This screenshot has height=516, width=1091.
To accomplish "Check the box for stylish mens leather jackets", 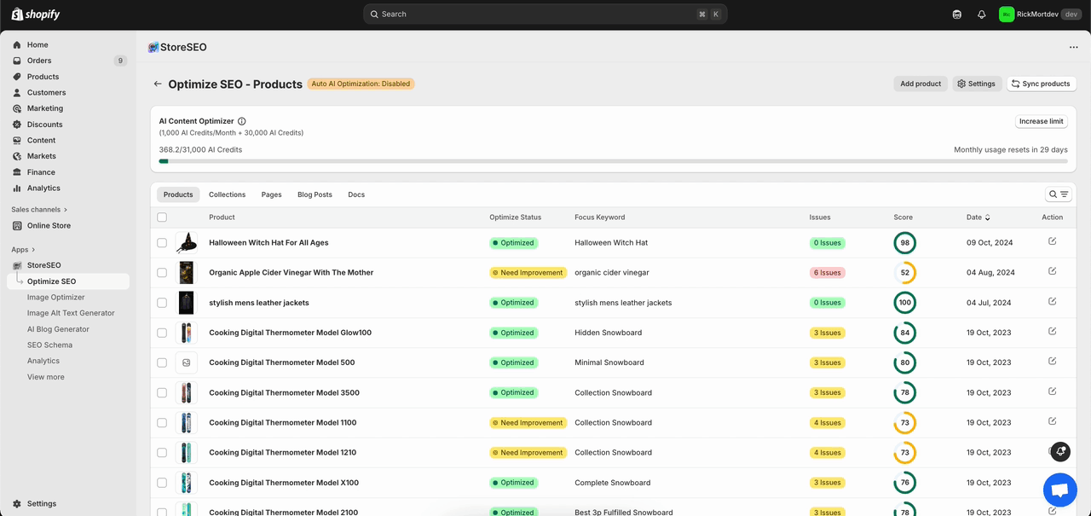I will click(162, 303).
